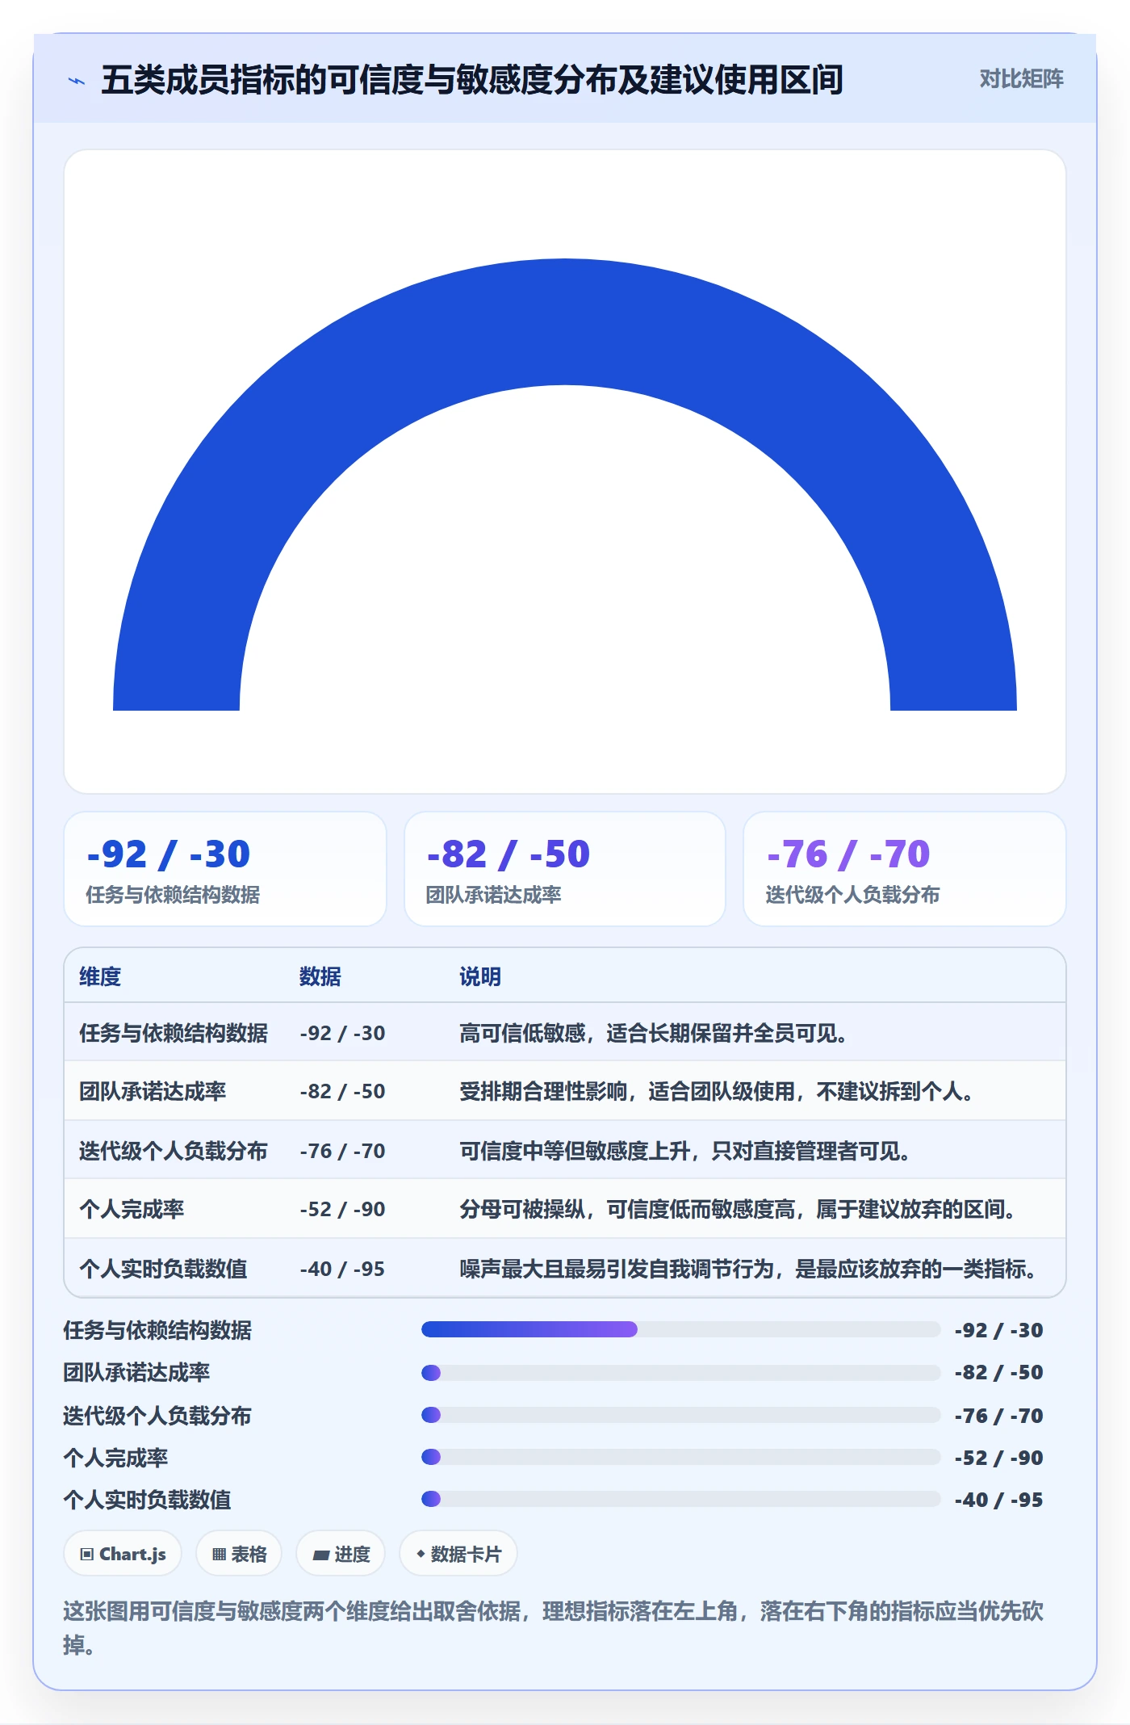Open the -92 / -30 data card
The width and height of the screenshot is (1130, 1725).
pyautogui.click(x=225, y=869)
